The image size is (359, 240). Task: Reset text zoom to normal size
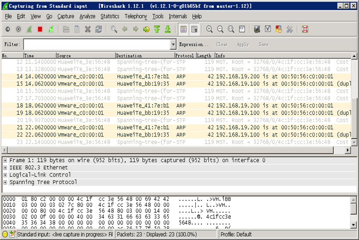(231, 29)
